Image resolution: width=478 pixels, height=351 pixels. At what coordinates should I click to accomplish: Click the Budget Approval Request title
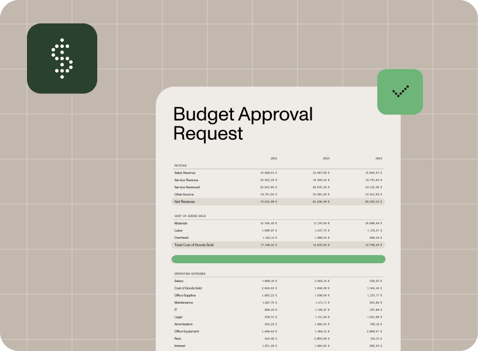[x=243, y=124]
